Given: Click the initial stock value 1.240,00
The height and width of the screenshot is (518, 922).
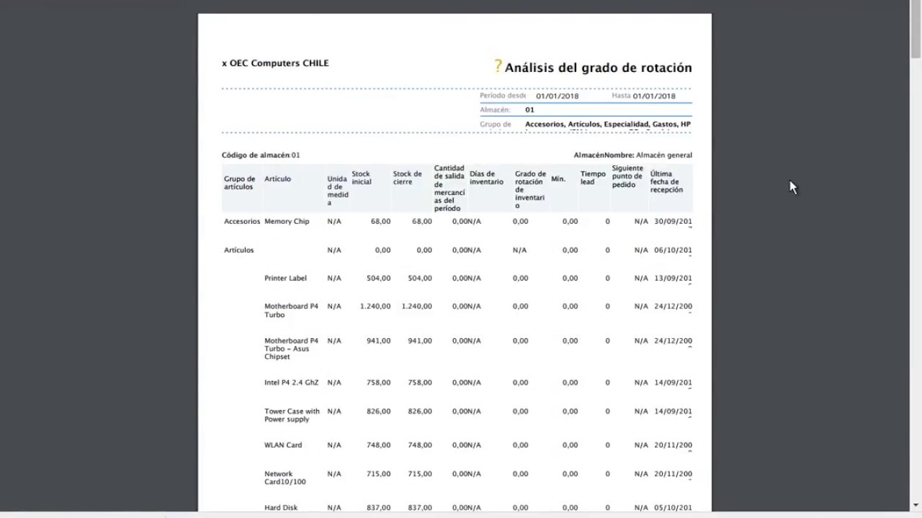Looking at the screenshot, I should (375, 306).
